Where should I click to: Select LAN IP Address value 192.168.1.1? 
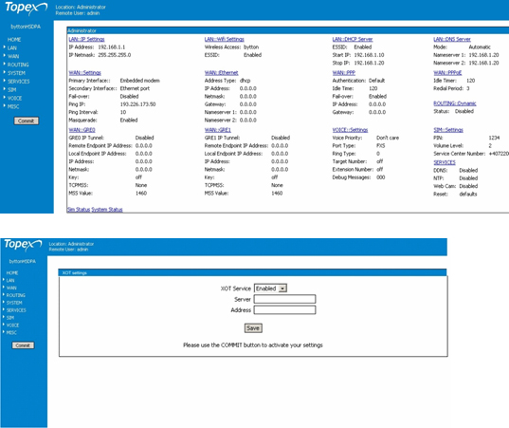point(111,47)
